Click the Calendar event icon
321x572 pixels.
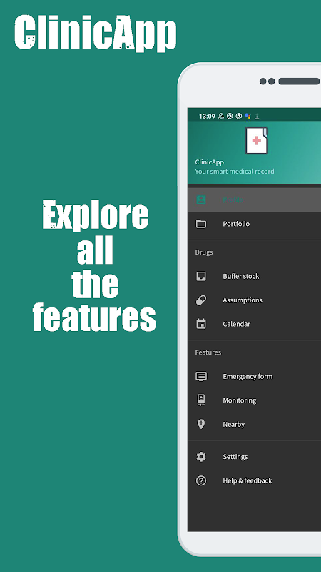[x=201, y=324]
